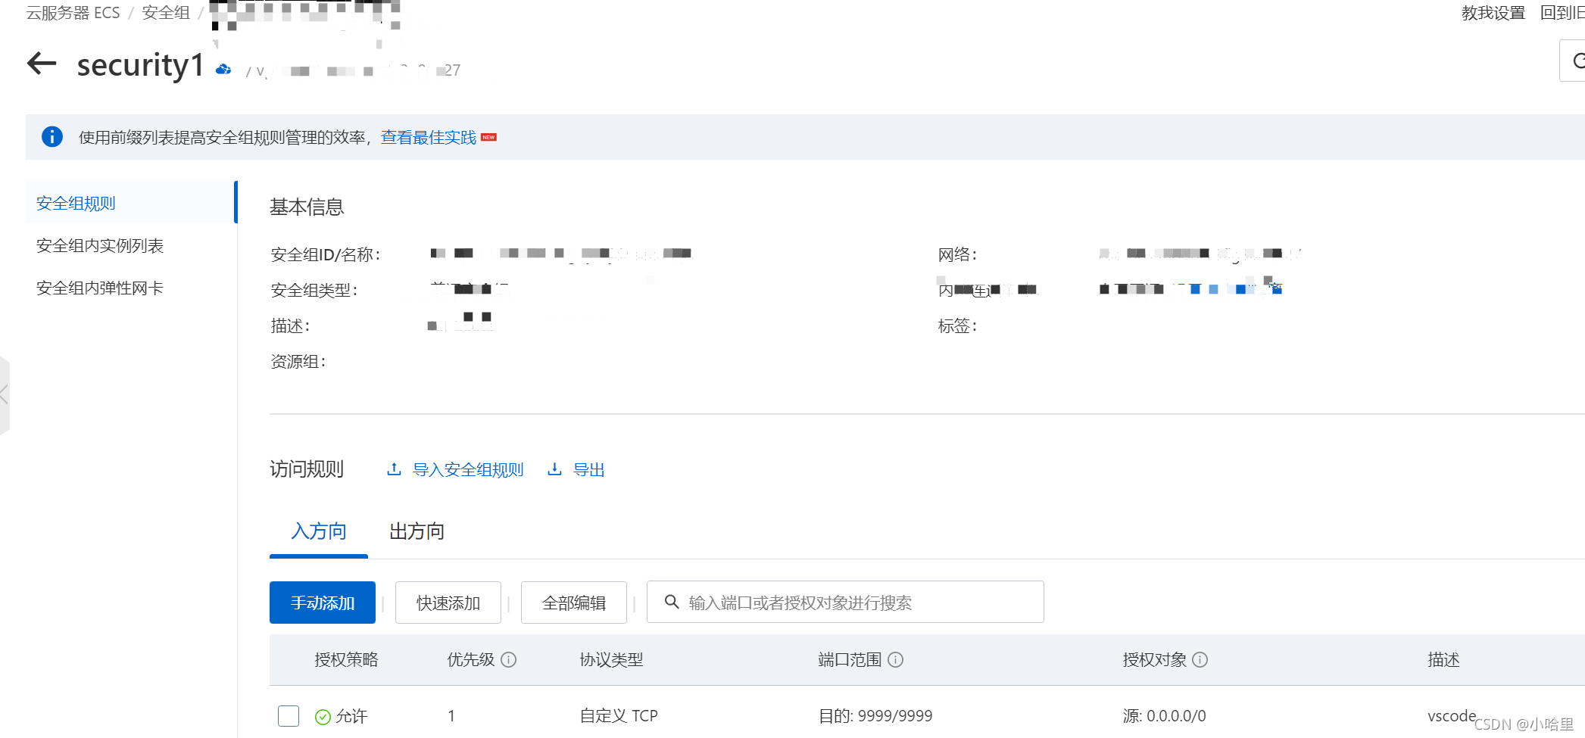
Task: Click the download icon beside 导出
Action: point(554,469)
